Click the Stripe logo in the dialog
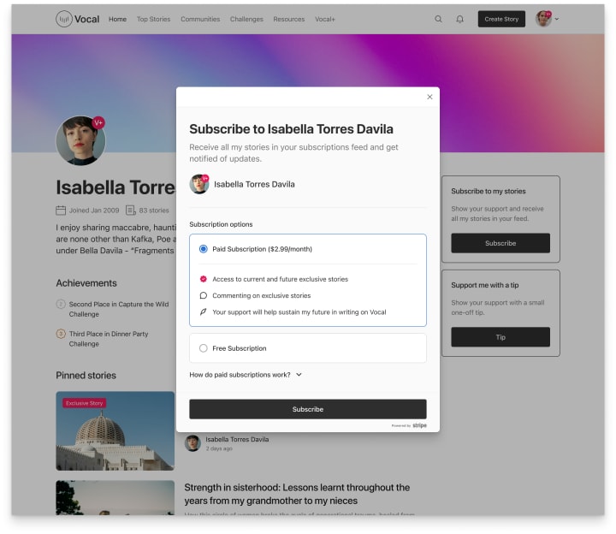 click(x=419, y=425)
